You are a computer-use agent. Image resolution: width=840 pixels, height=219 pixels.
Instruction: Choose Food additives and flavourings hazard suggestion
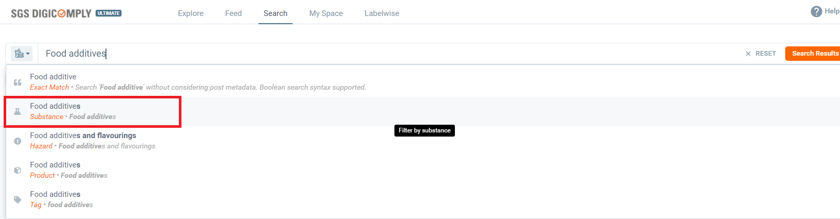coord(83,140)
